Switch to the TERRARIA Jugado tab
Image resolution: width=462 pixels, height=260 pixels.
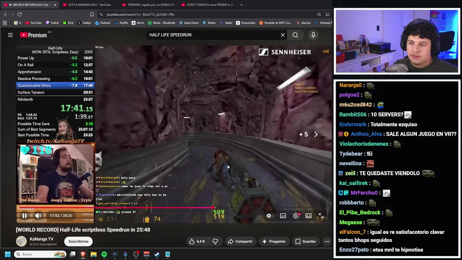coord(148,5)
